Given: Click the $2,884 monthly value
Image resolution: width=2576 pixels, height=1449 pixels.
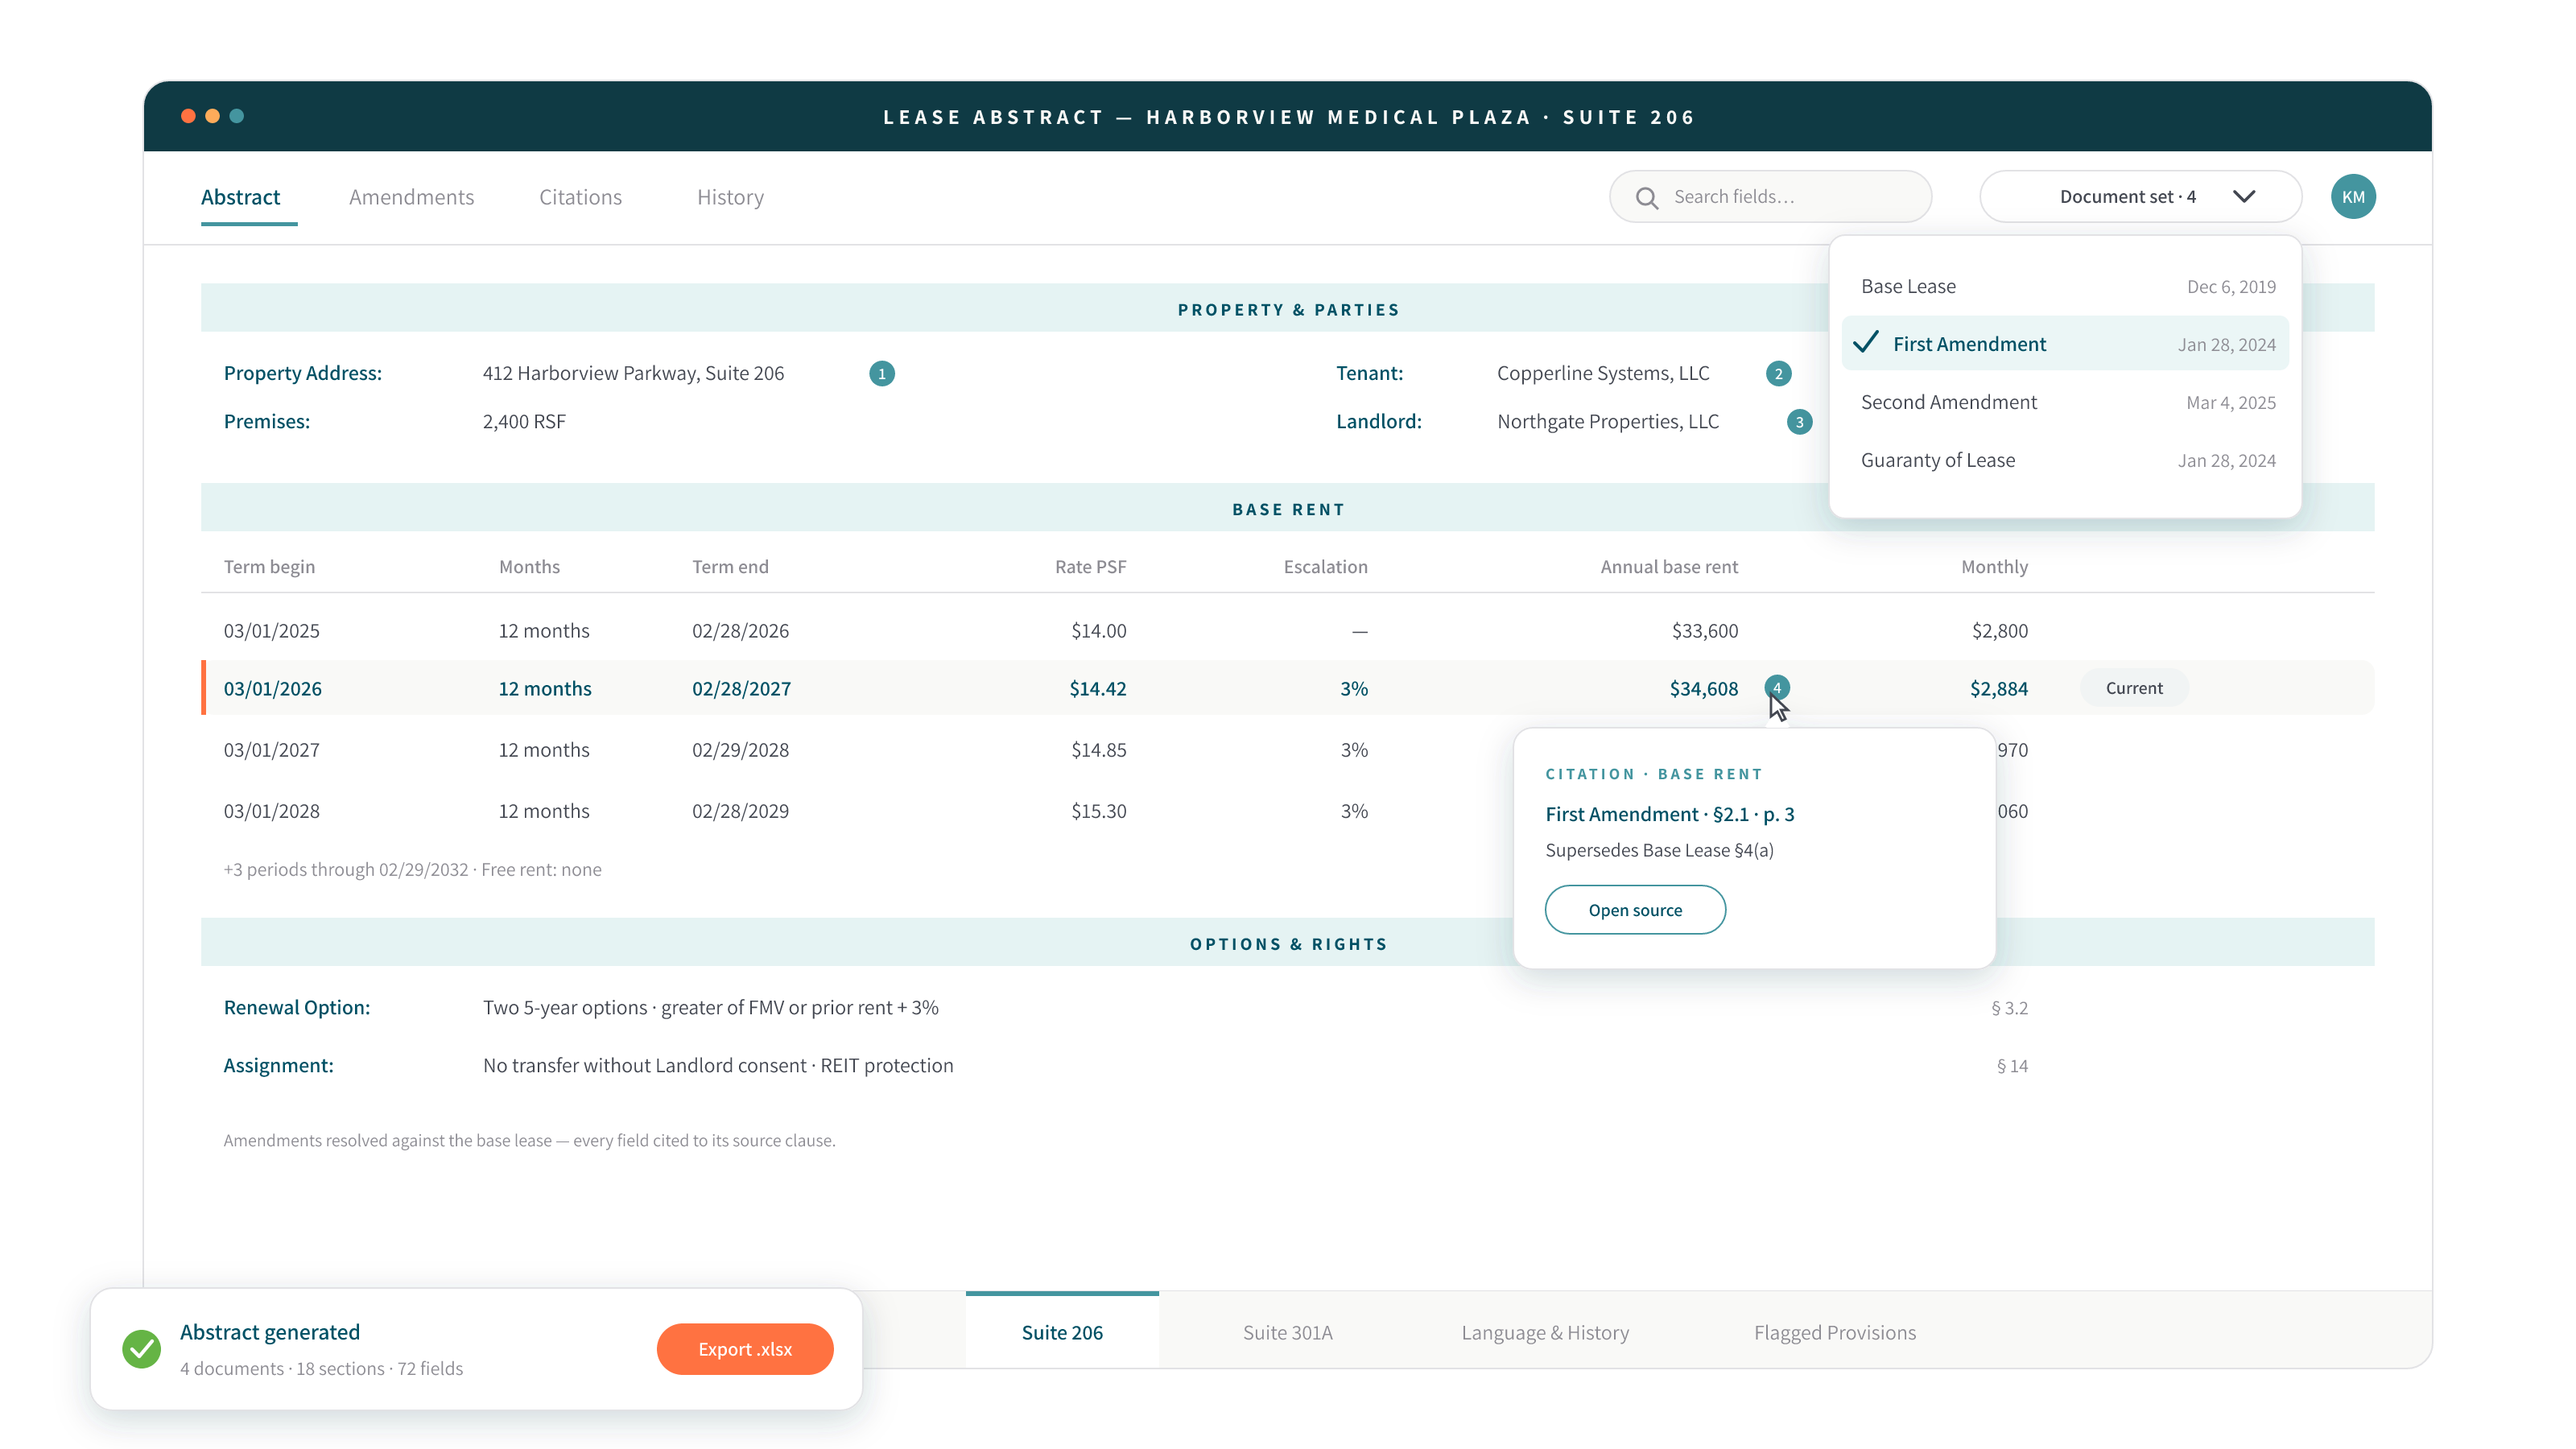Looking at the screenshot, I should (x=1999, y=689).
